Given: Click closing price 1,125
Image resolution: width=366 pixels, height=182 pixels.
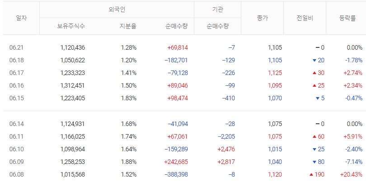Looking at the screenshot, I should 275,73.
